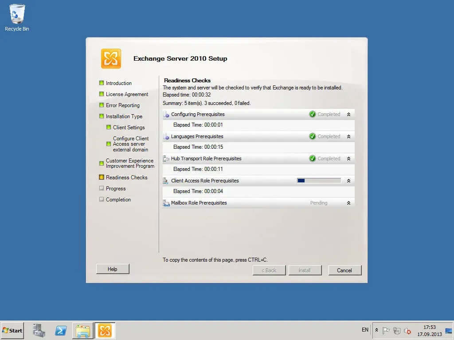
Task: Click the Show desktop icon by clock
Action: [449, 331]
